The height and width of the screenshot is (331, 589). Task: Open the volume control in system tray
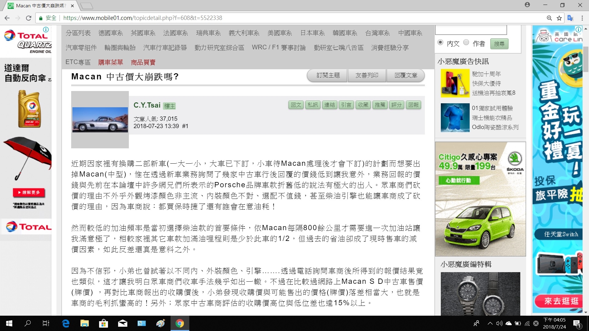499,323
